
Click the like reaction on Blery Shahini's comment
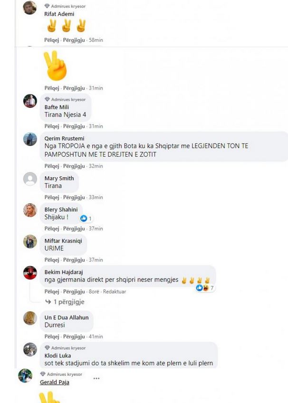coord(84,219)
